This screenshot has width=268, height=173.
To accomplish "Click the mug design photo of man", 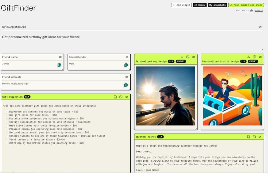I will (x=166, y=96).
